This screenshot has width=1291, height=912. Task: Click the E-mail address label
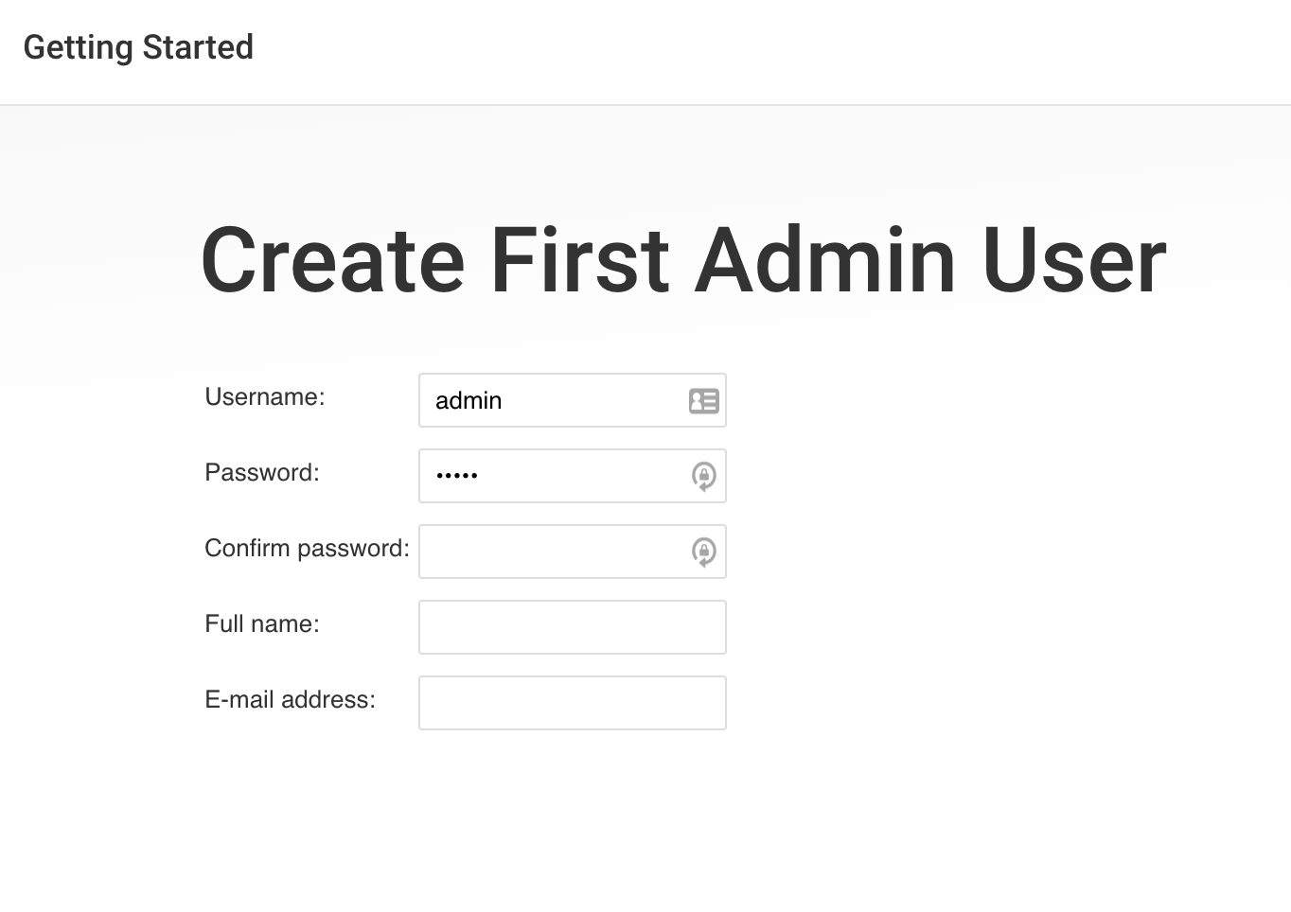coord(290,700)
